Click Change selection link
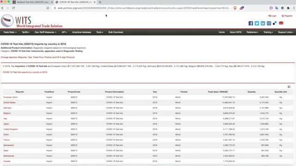The image size is (296, 166). tap(37, 57)
